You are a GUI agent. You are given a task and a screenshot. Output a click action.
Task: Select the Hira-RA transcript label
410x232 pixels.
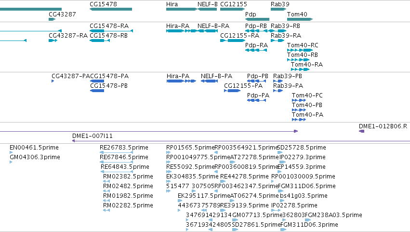point(178,26)
